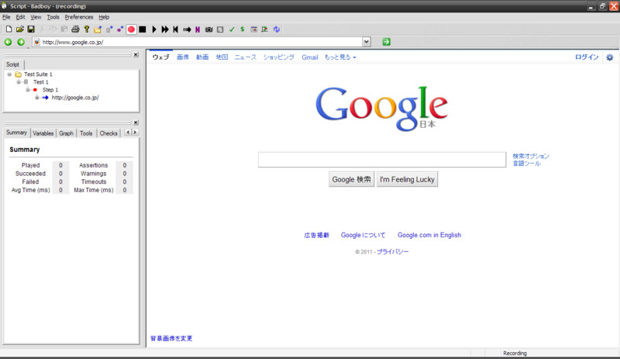Play all with the double arrow button
This screenshot has height=359, width=620.
click(165, 29)
